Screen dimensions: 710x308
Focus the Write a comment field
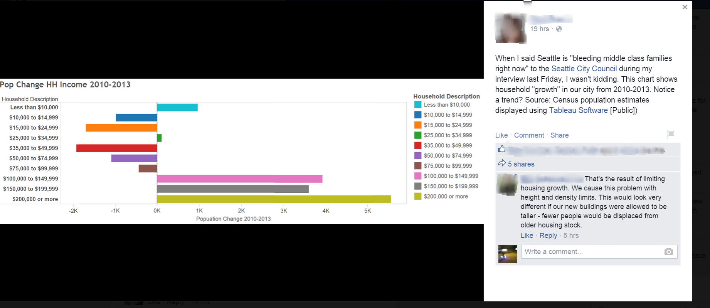[x=592, y=252]
